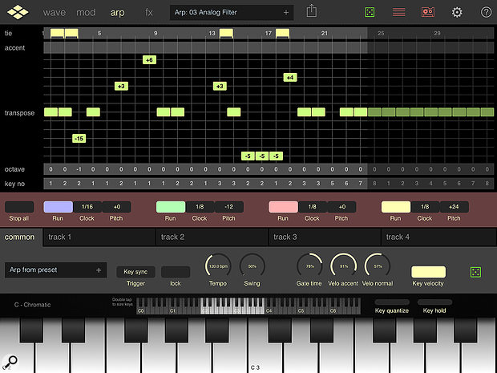Select the +6 transpose step

tap(149, 59)
